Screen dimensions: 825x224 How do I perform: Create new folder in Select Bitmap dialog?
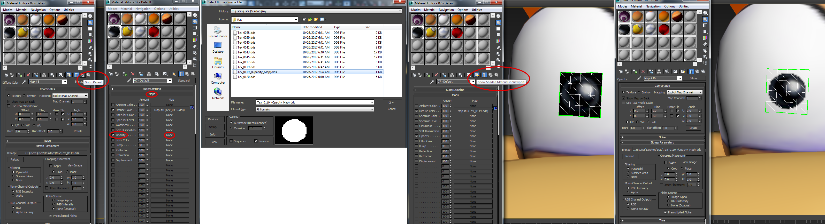[316, 20]
